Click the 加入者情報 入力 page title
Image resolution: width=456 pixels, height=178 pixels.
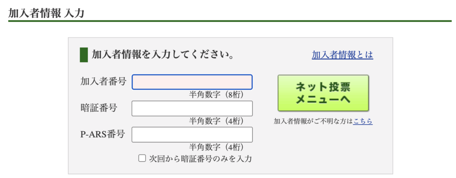click(46, 12)
